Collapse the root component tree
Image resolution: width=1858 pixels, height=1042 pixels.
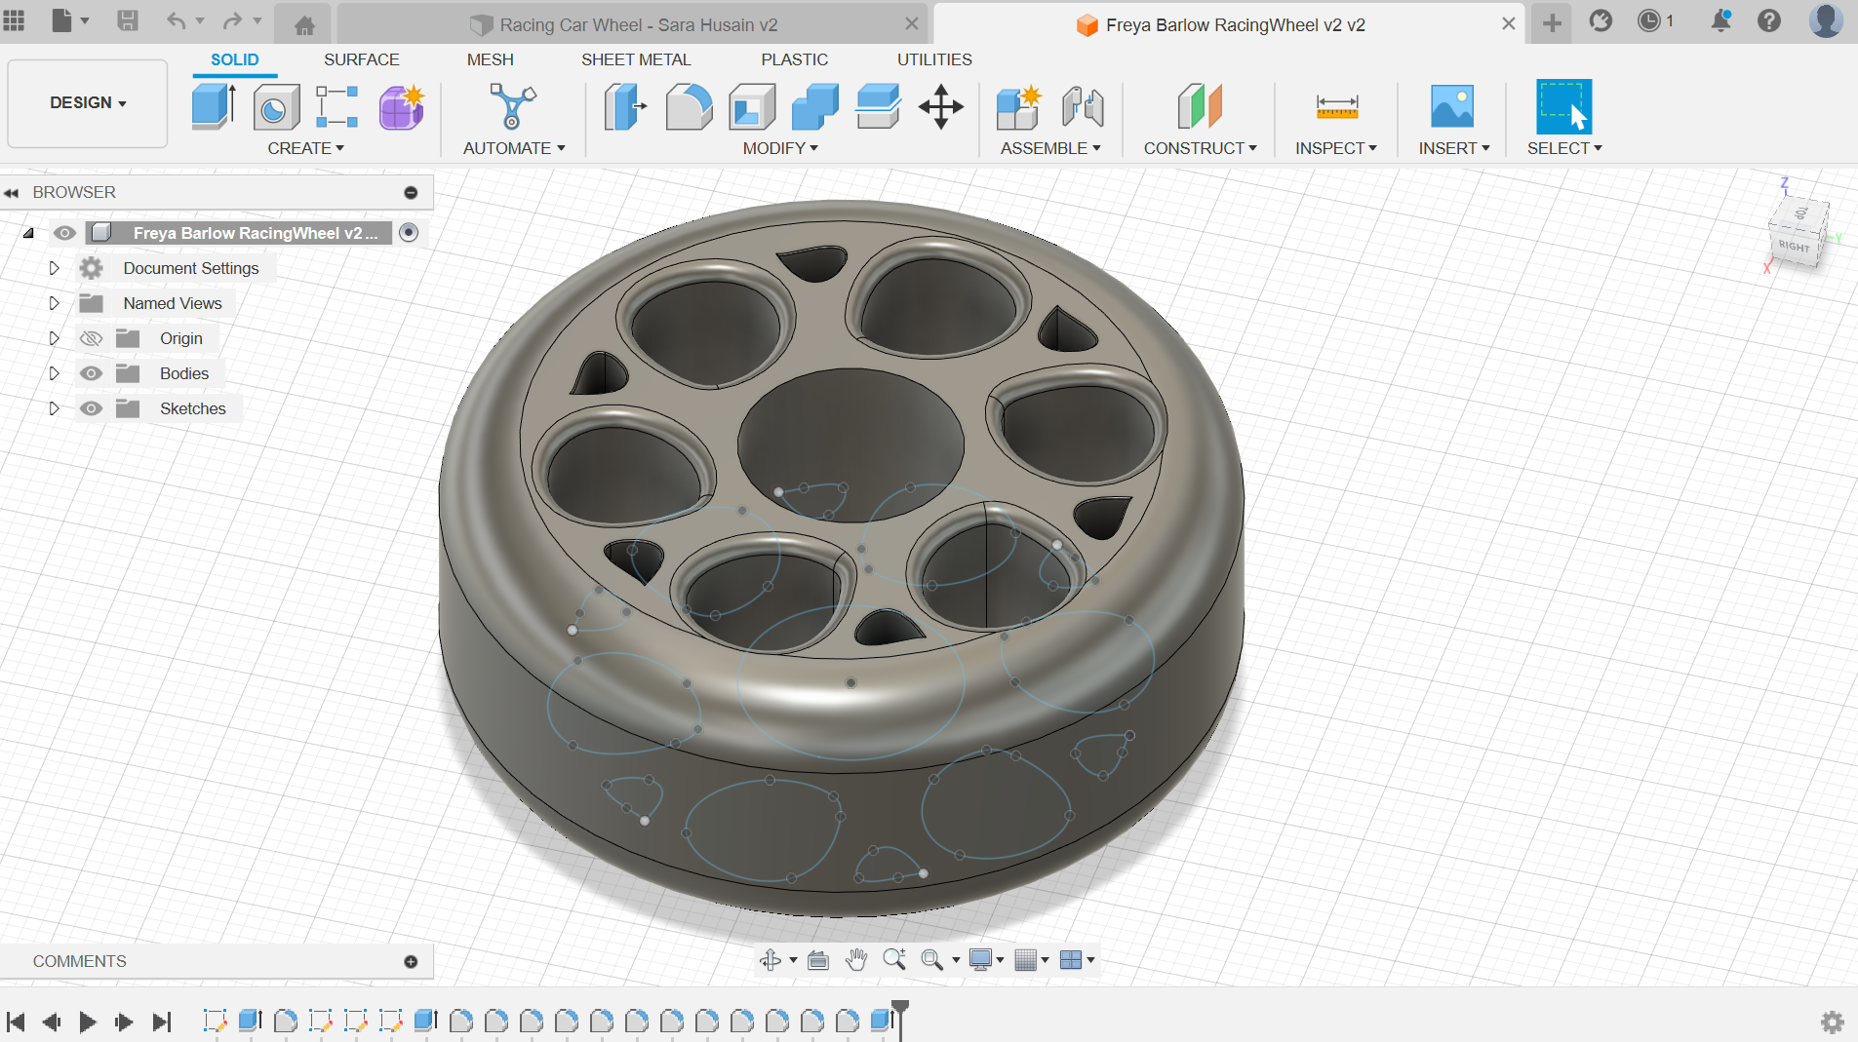pos(28,233)
